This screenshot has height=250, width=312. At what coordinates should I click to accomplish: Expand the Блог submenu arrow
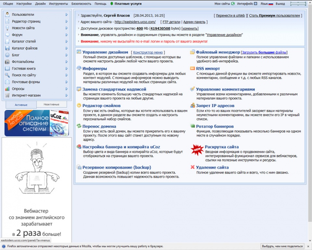(67, 55)
